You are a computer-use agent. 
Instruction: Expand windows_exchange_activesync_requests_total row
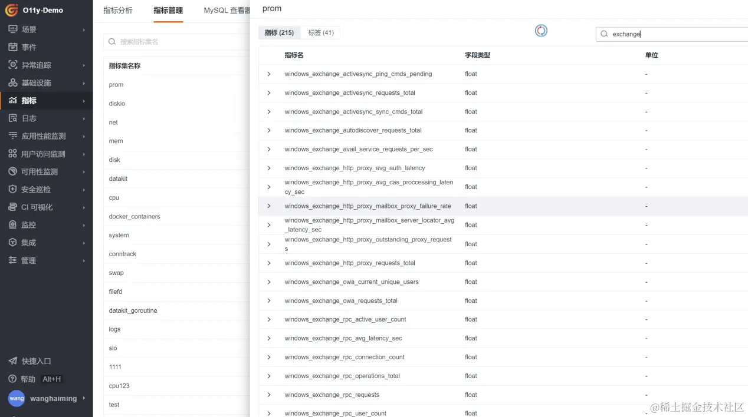pos(269,93)
